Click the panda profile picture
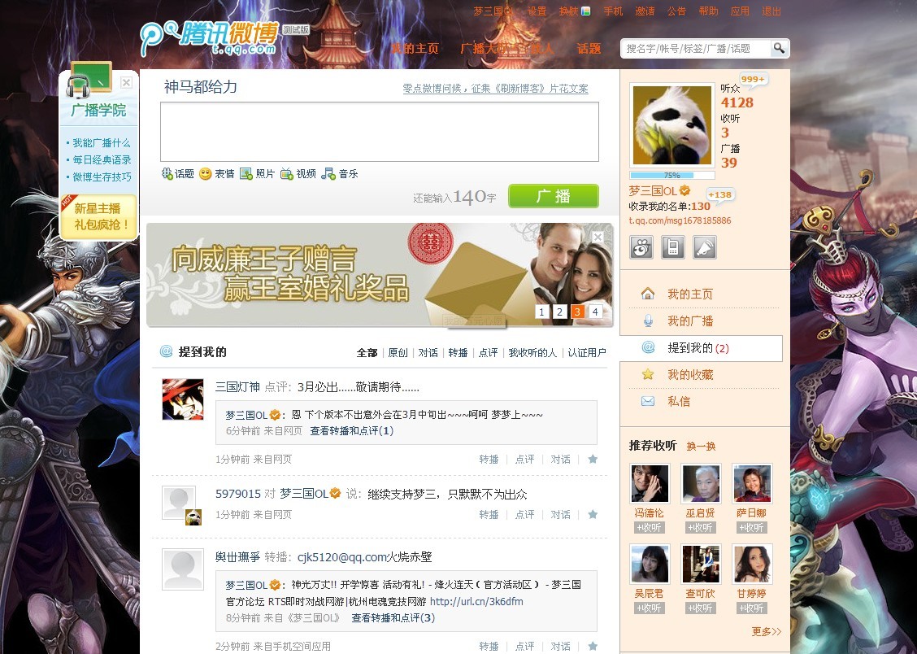The image size is (917, 654). pos(672,125)
